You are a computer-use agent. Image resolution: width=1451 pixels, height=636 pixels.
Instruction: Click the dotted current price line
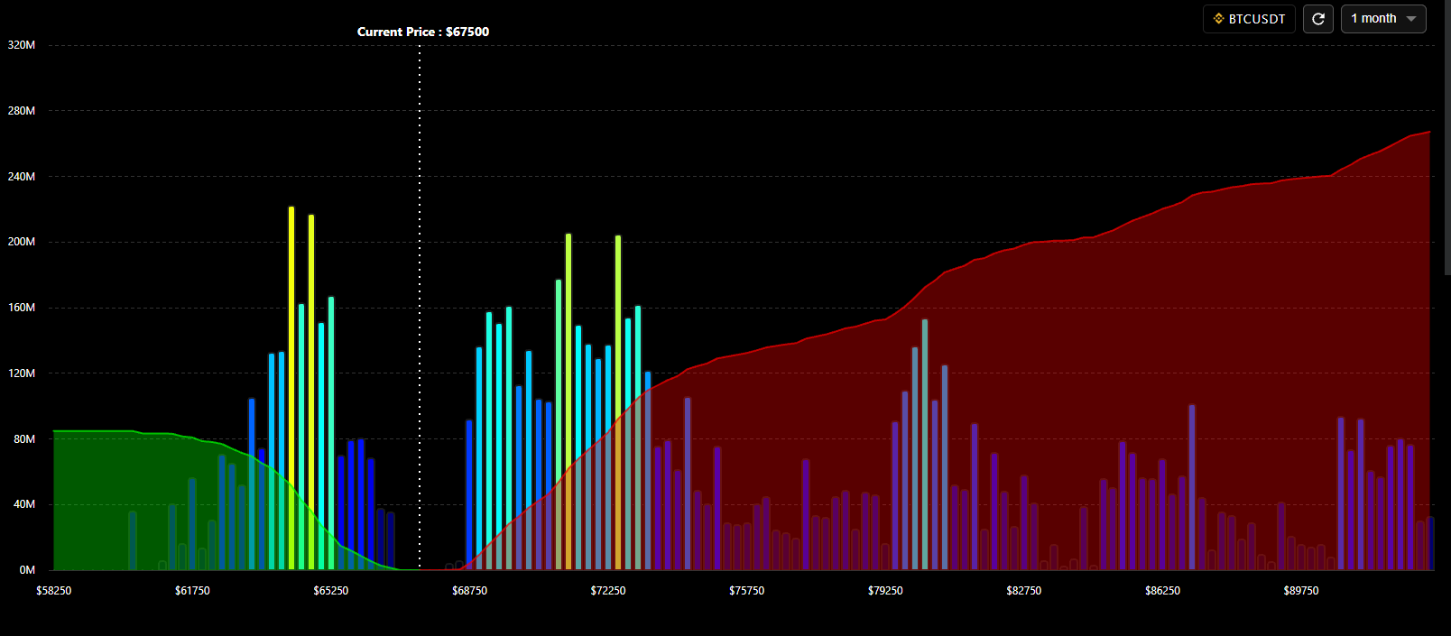click(x=420, y=271)
